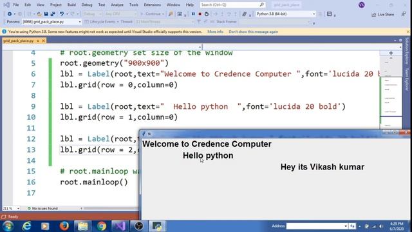Open the Undo history dropdown arrow
Screen dimensions: 412x232
(67, 14)
